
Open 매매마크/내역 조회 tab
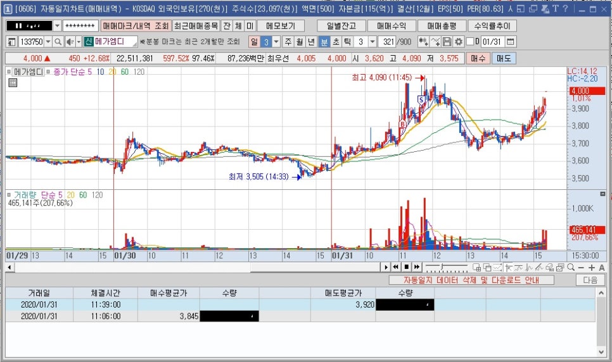point(136,26)
